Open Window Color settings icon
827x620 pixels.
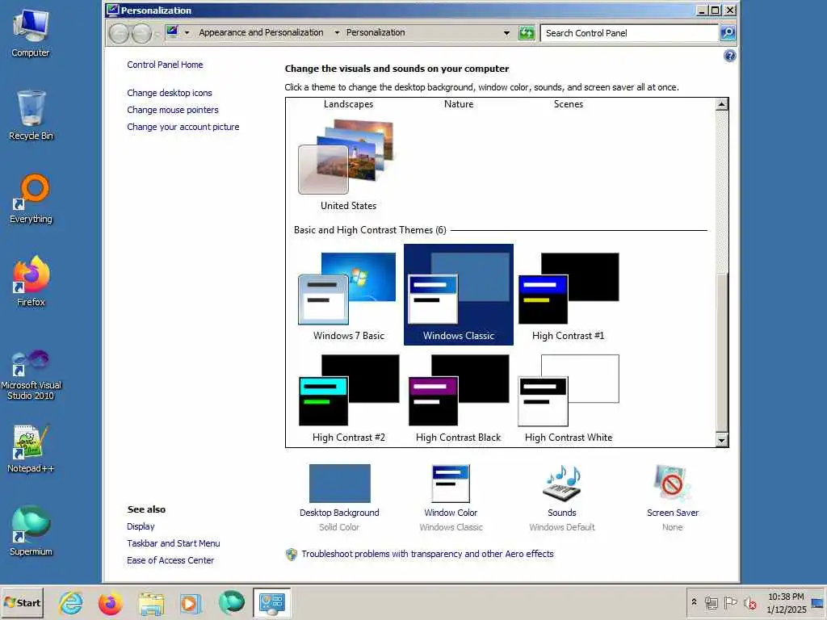tap(451, 484)
